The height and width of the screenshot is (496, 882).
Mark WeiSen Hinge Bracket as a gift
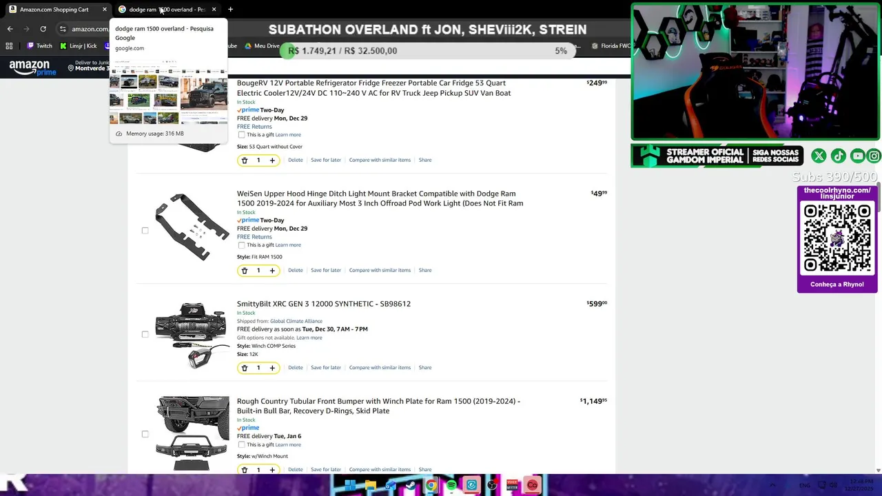click(241, 245)
